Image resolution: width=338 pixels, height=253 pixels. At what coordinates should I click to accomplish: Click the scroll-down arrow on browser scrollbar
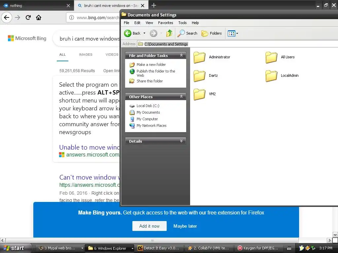click(335, 235)
